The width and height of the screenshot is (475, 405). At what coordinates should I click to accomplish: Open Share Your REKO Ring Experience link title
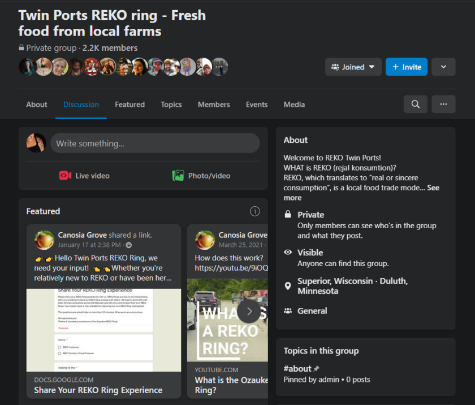pos(98,390)
